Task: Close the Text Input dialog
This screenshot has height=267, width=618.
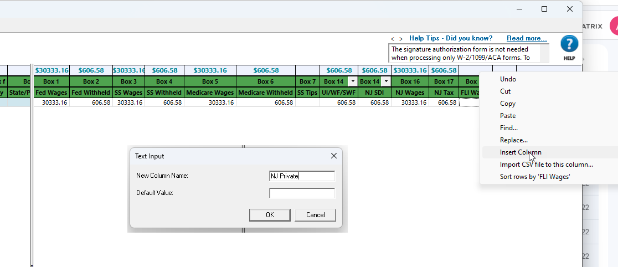Action: pos(333,156)
